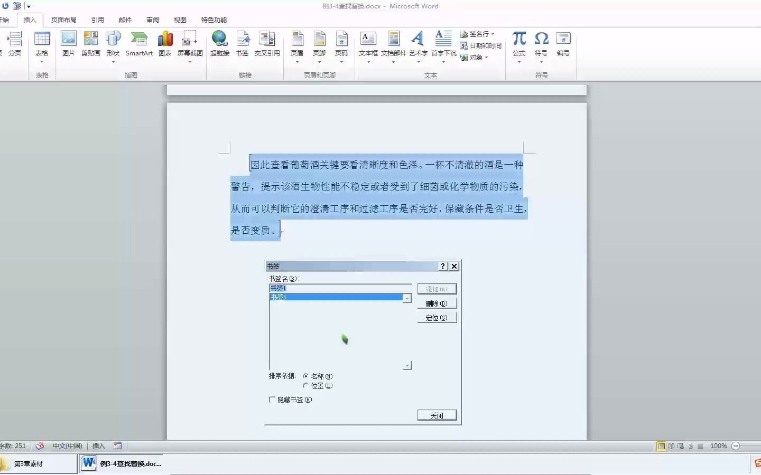The width and height of the screenshot is (761, 475).
Task: Insert a chart with 图表
Action: [x=165, y=44]
